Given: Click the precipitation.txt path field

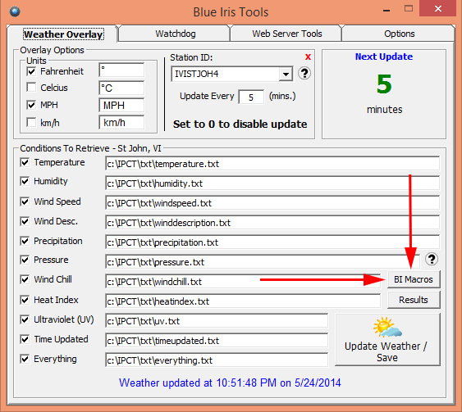Looking at the screenshot, I should (272, 242).
